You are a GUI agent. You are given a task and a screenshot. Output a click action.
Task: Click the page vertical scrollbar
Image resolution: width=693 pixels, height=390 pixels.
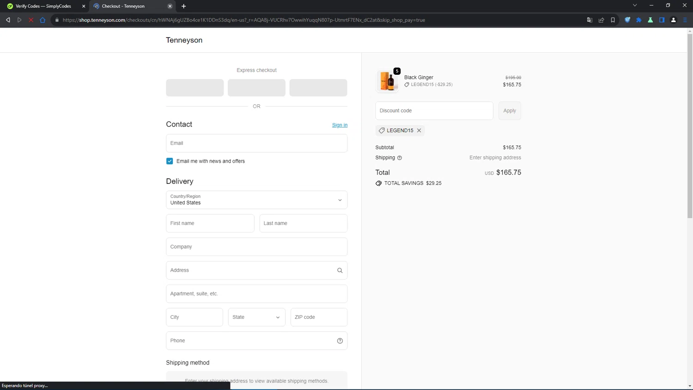click(690, 126)
